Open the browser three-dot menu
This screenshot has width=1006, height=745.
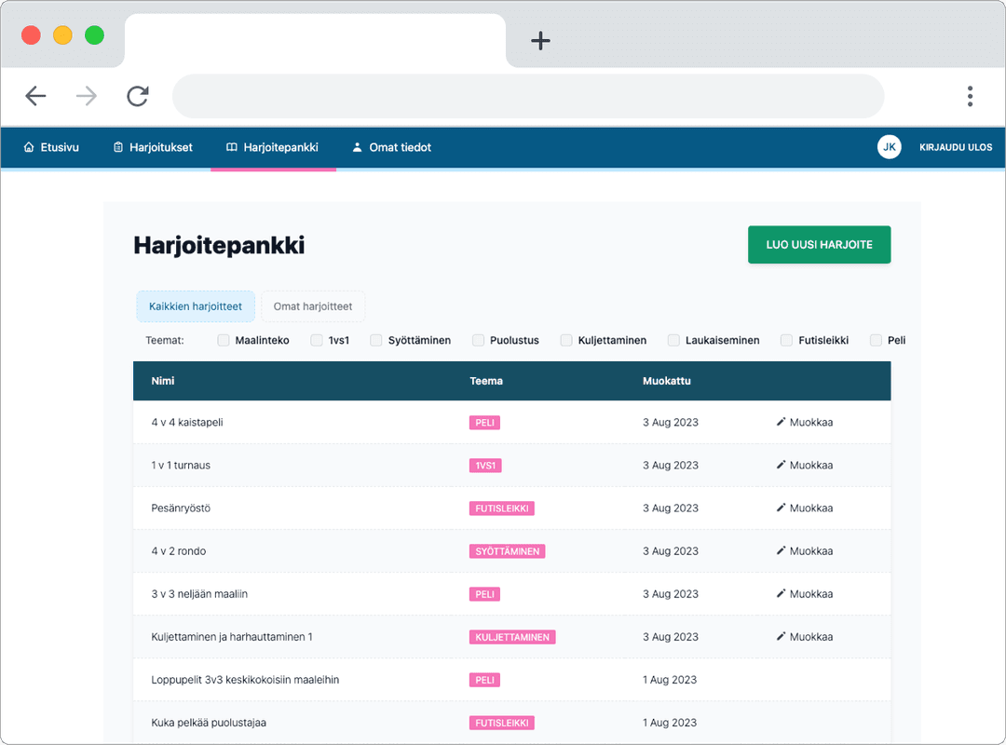pos(970,96)
